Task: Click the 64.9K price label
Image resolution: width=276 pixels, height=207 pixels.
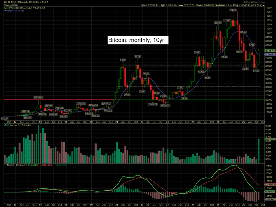Action: [x=123, y=60]
